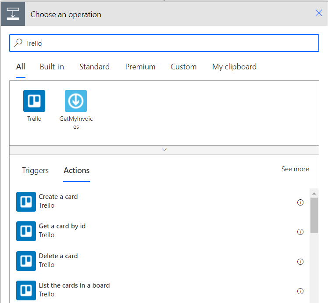This screenshot has height=303, width=328.
Task: Show info for Get a card by id
Action: coord(300,232)
